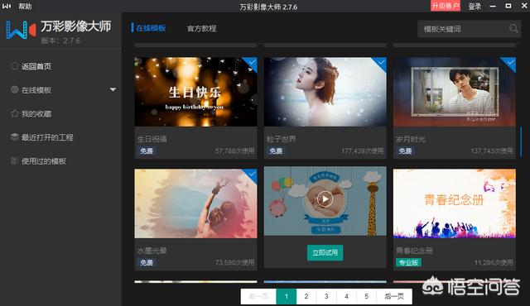530x306 pixels.
Task: Open the 水墨光晕 template thumbnail
Action: point(195,203)
